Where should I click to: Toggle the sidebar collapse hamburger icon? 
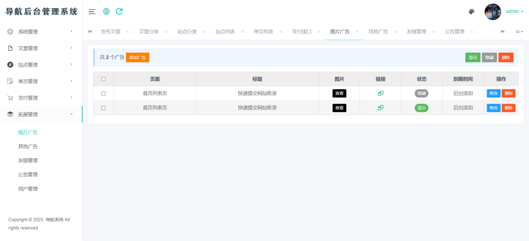92,11
